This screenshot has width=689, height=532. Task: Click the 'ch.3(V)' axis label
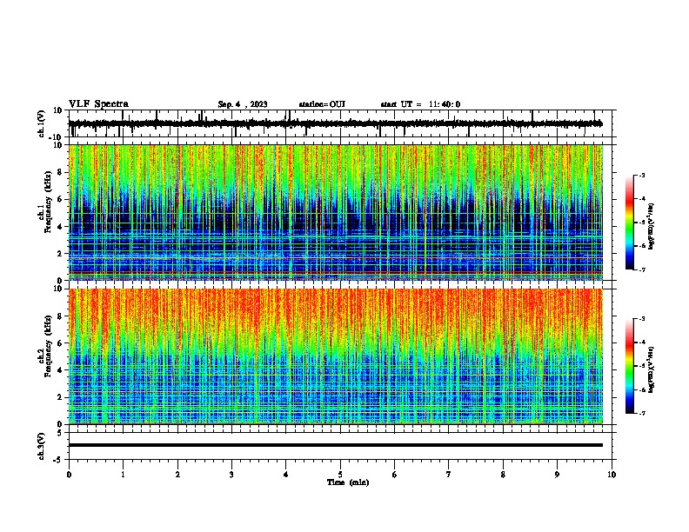[x=42, y=446]
